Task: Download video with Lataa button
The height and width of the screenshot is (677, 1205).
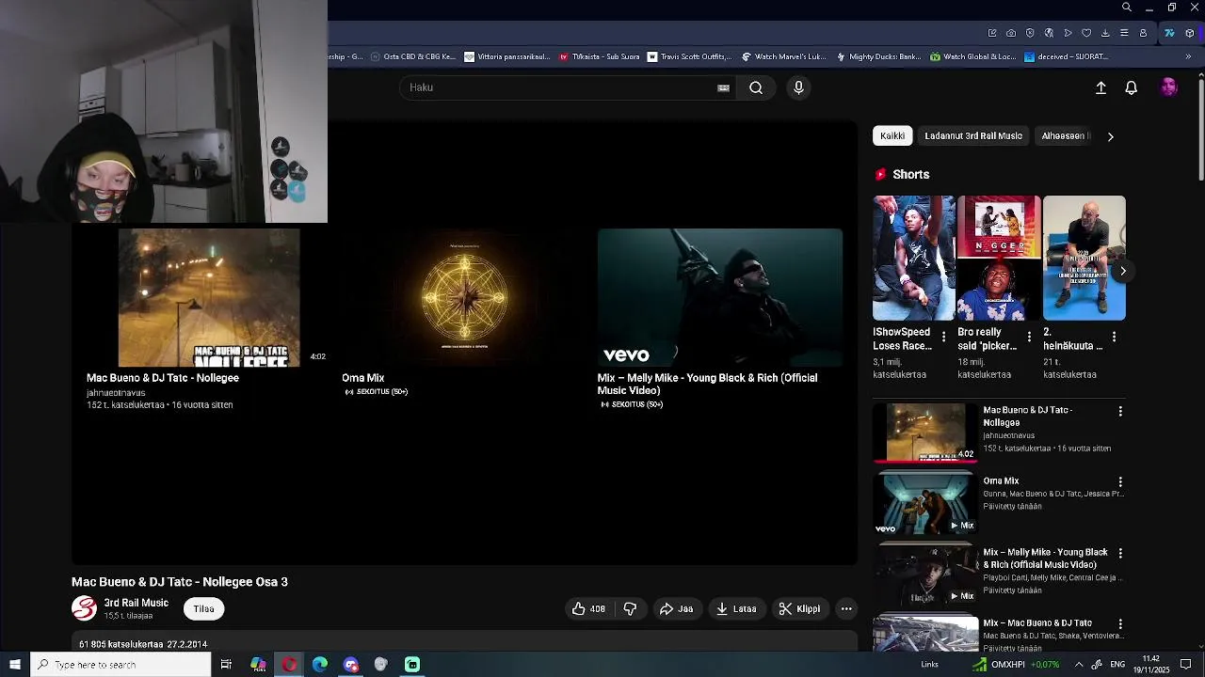Action: pos(736,608)
